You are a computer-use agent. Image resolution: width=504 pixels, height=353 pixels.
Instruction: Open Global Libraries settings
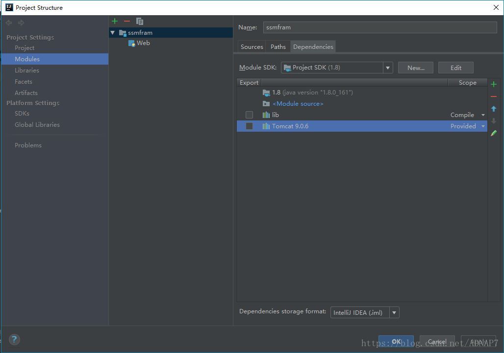coord(37,125)
